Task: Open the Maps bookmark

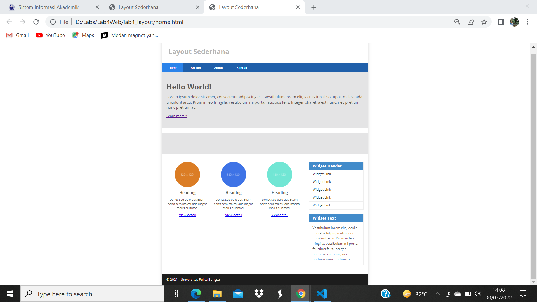Action: [83, 35]
